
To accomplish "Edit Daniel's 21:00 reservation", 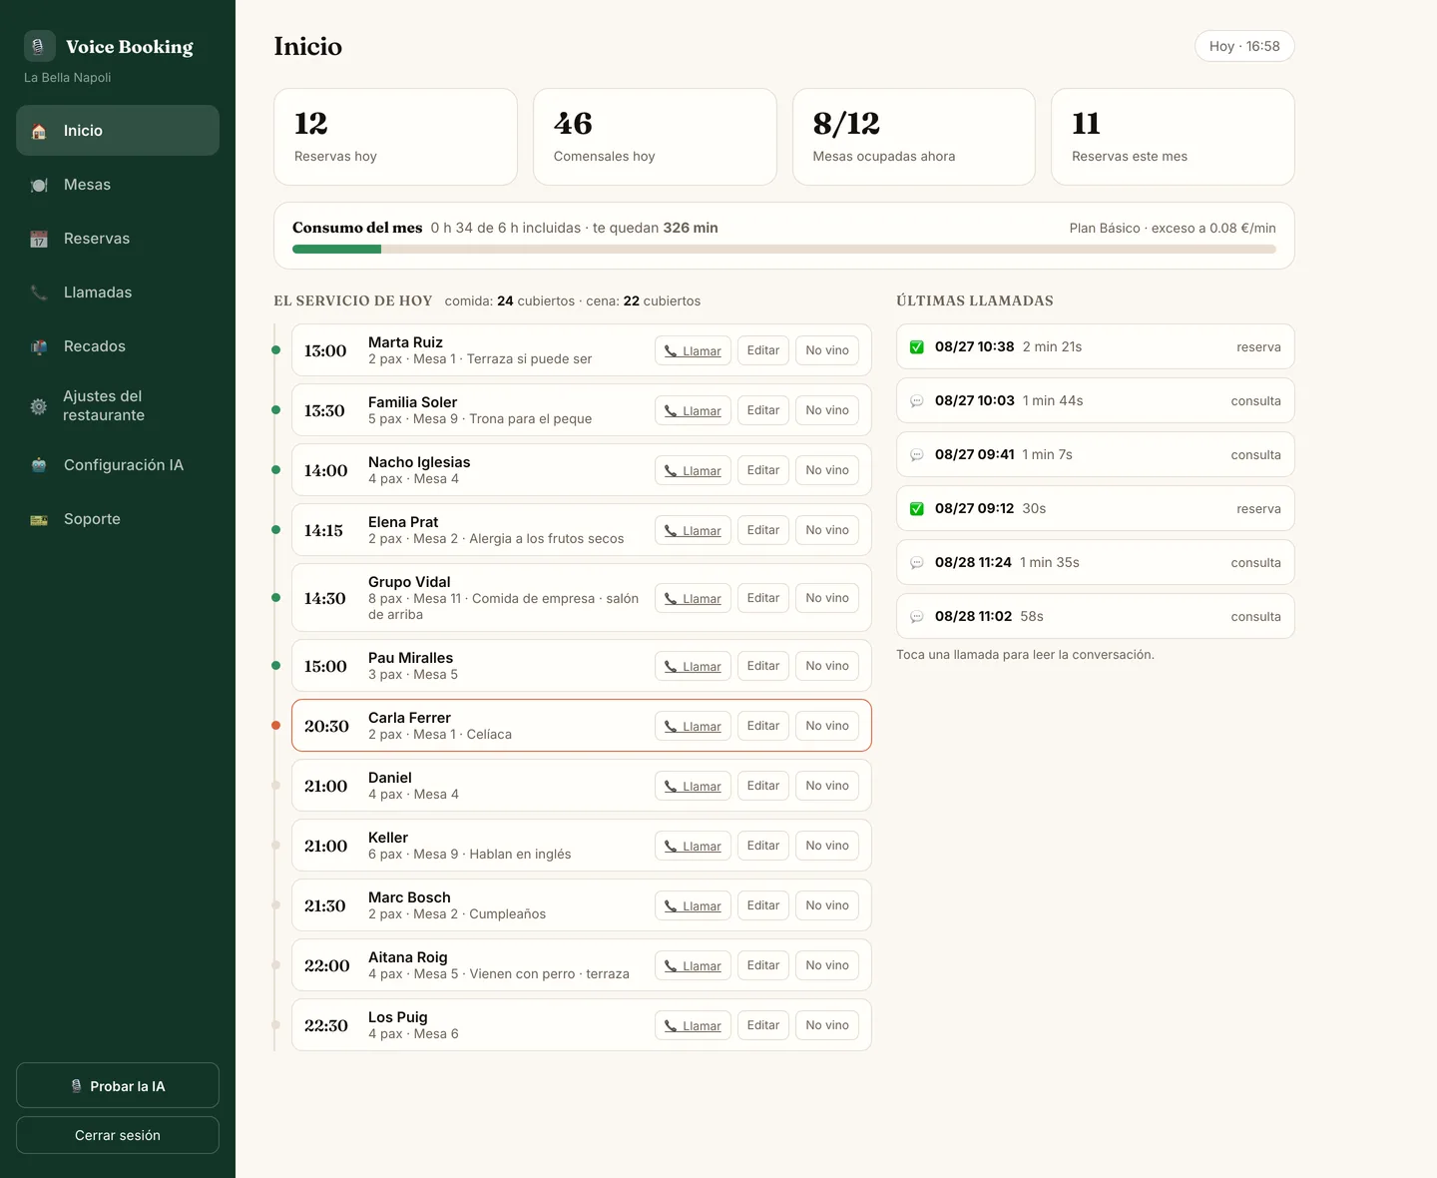I will pyautogui.click(x=763, y=786).
